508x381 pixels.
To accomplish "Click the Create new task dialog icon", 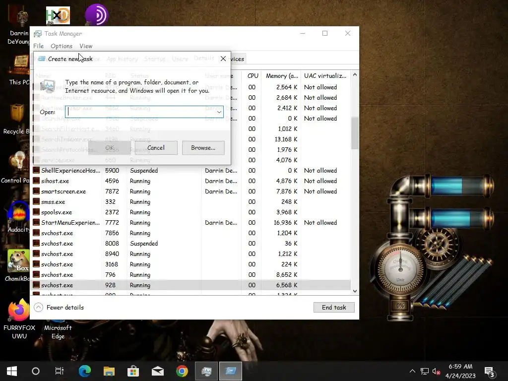I will point(42,59).
